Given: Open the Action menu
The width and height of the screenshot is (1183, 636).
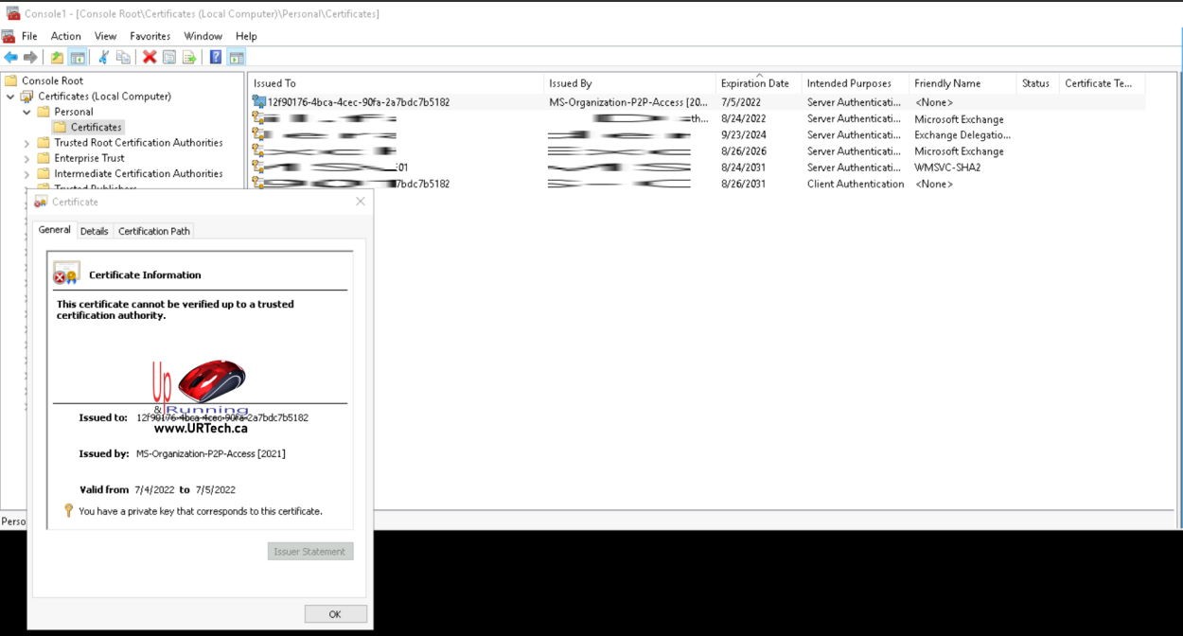Looking at the screenshot, I should click(65, 36).
